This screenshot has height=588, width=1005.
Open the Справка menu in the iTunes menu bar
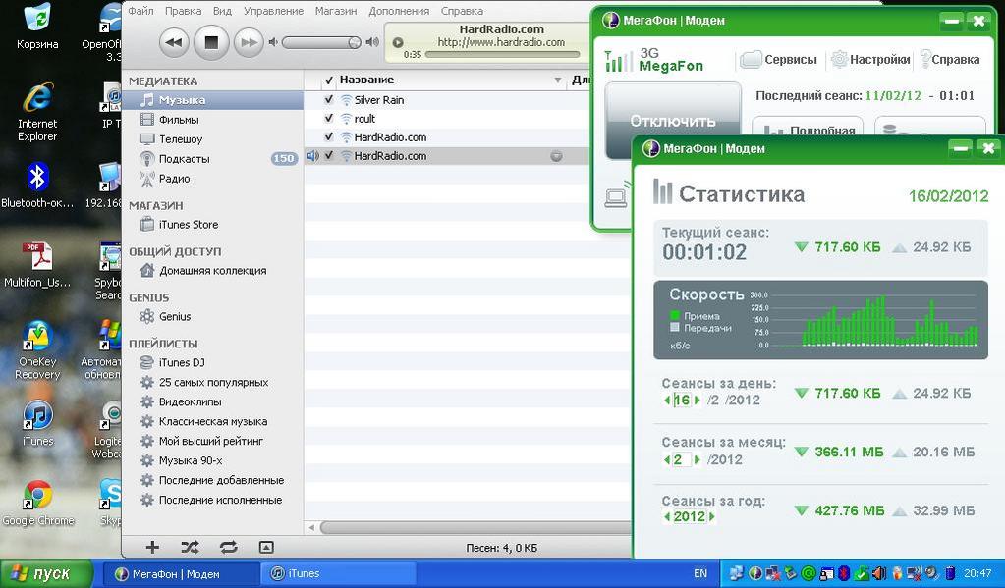[x=462, y=11]
